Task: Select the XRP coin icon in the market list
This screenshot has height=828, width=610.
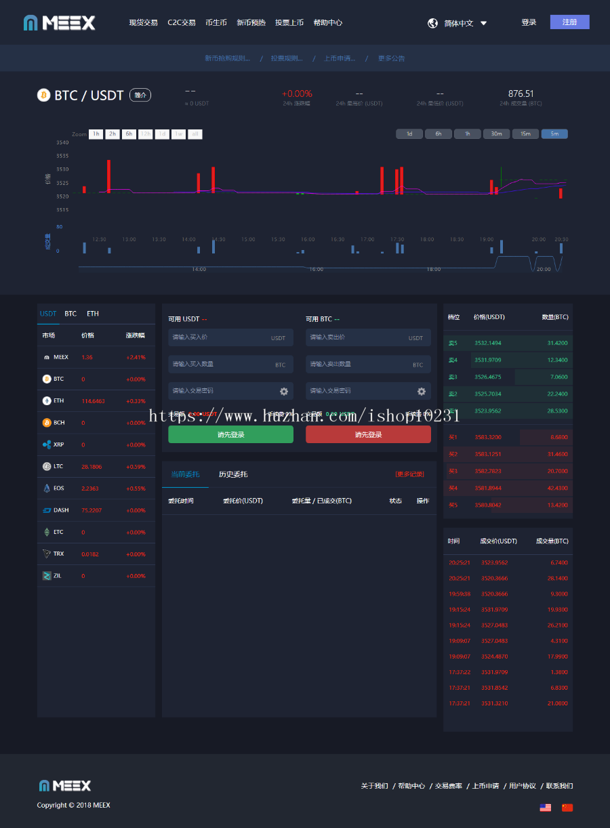Action: coord(47,444)
